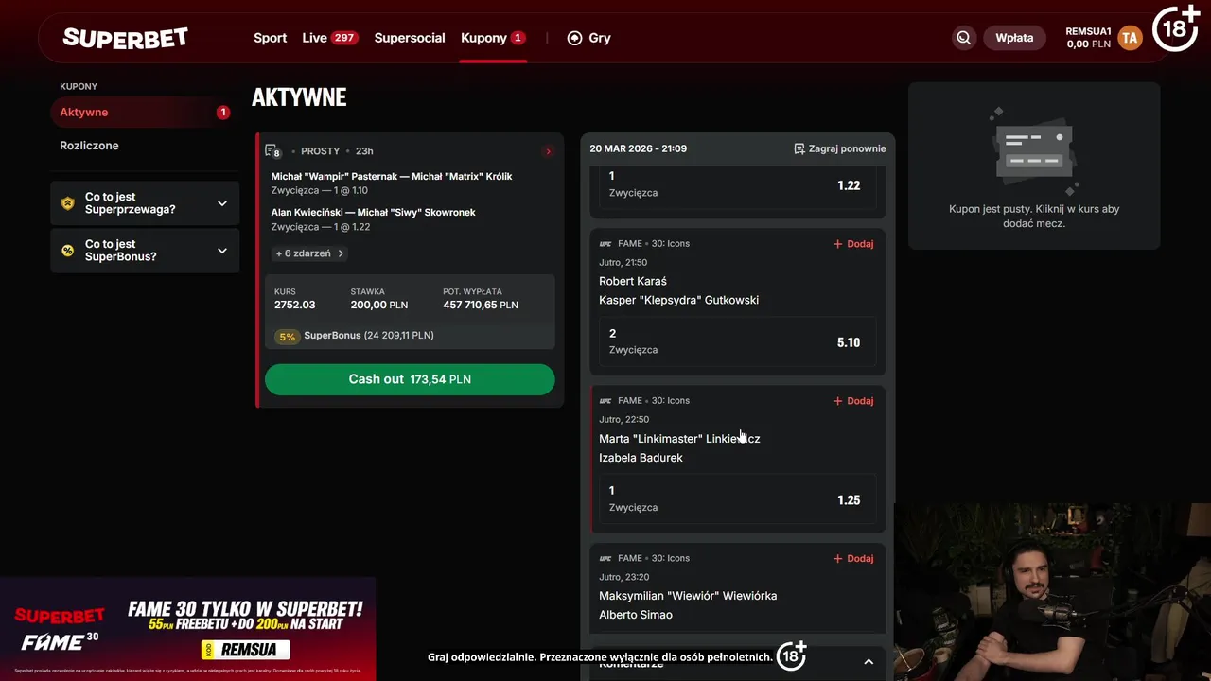
Task: Select Aktywne coupons in sidebar
Action: click(145, 112)
